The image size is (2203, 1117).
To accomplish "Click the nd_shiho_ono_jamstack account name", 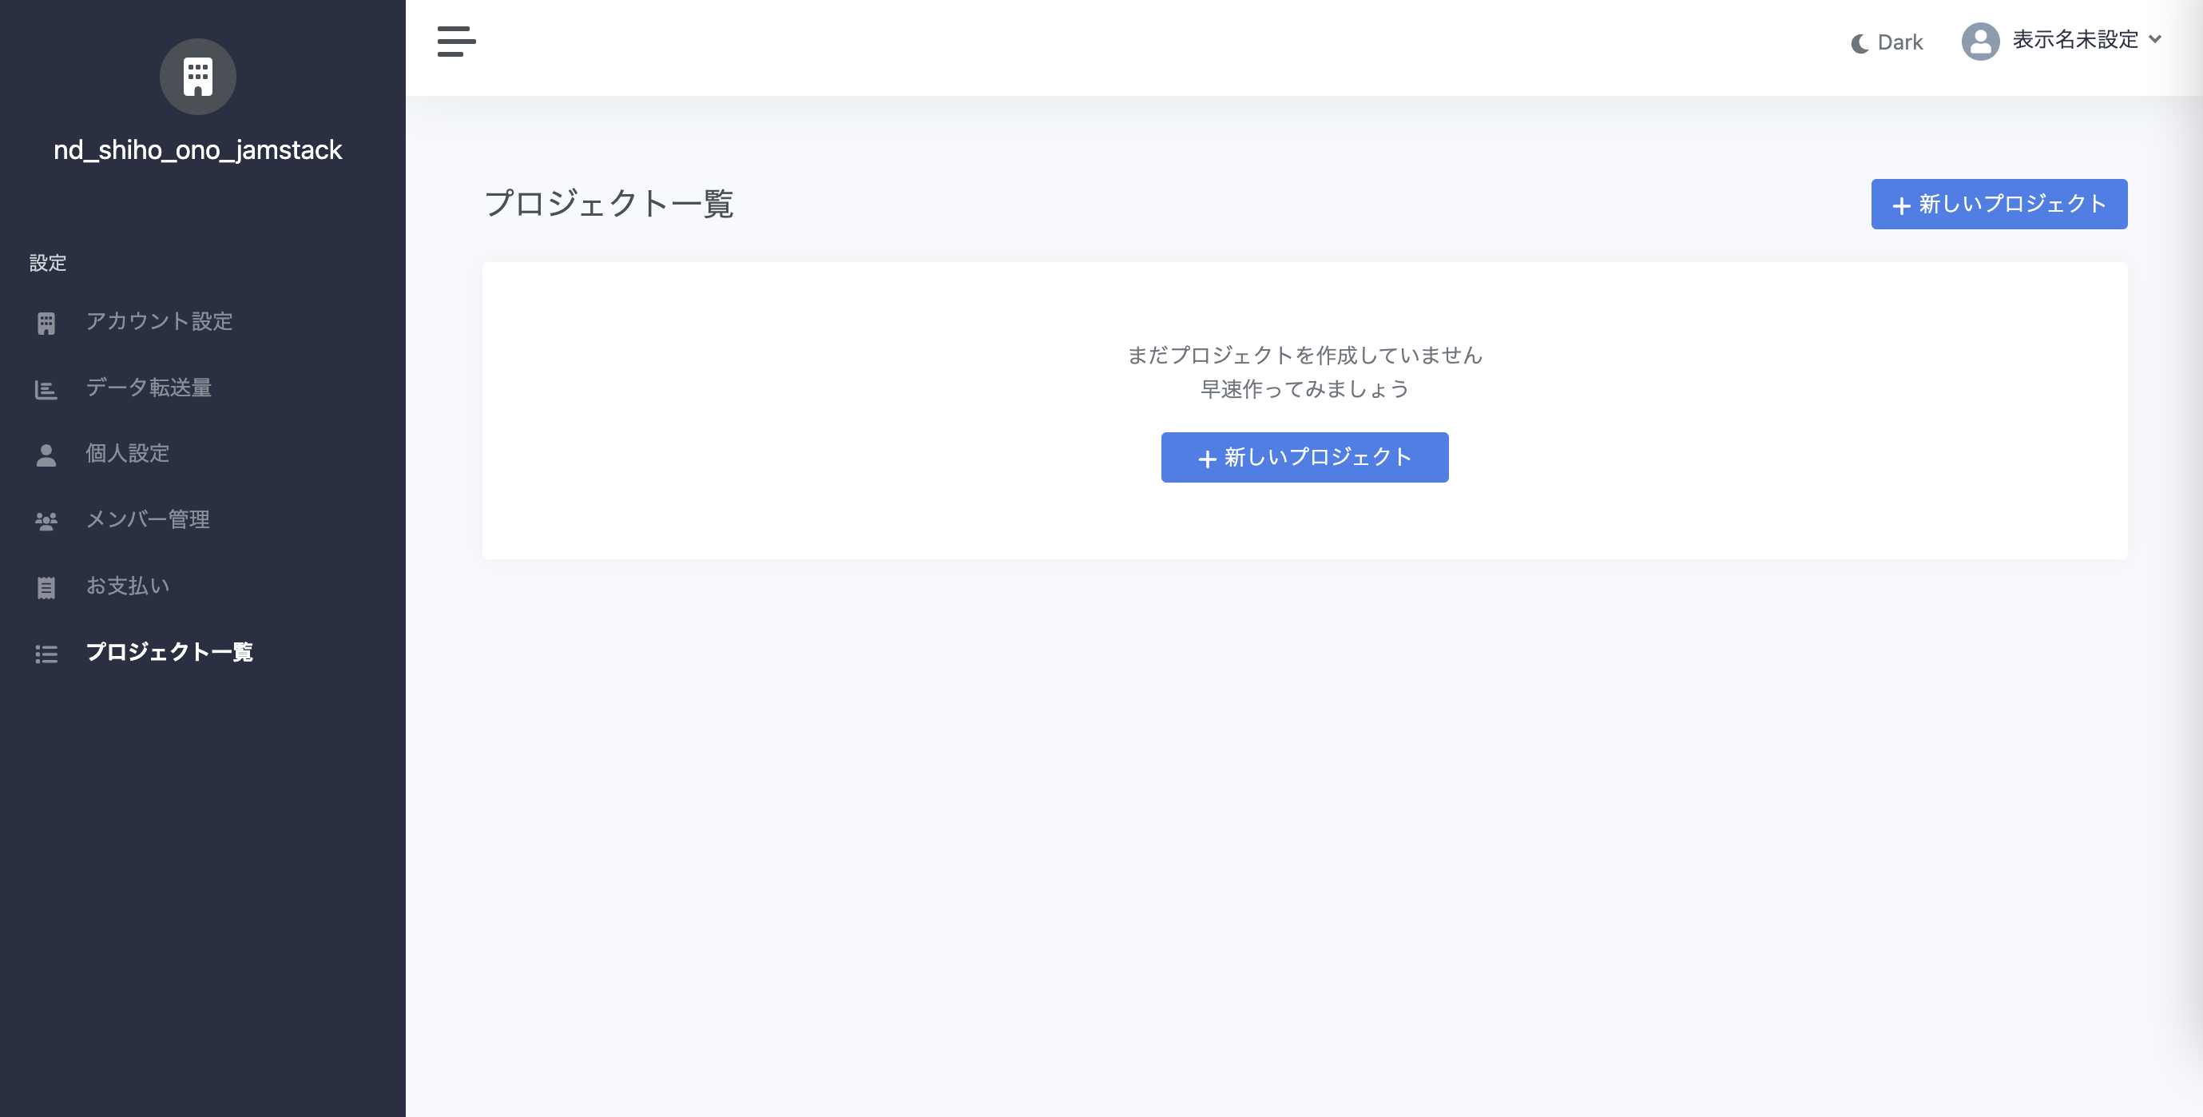I will coord(197,150).
